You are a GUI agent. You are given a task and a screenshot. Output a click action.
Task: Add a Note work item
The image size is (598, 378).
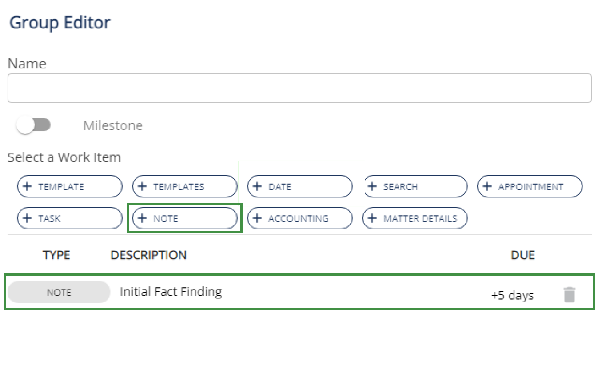184,219
